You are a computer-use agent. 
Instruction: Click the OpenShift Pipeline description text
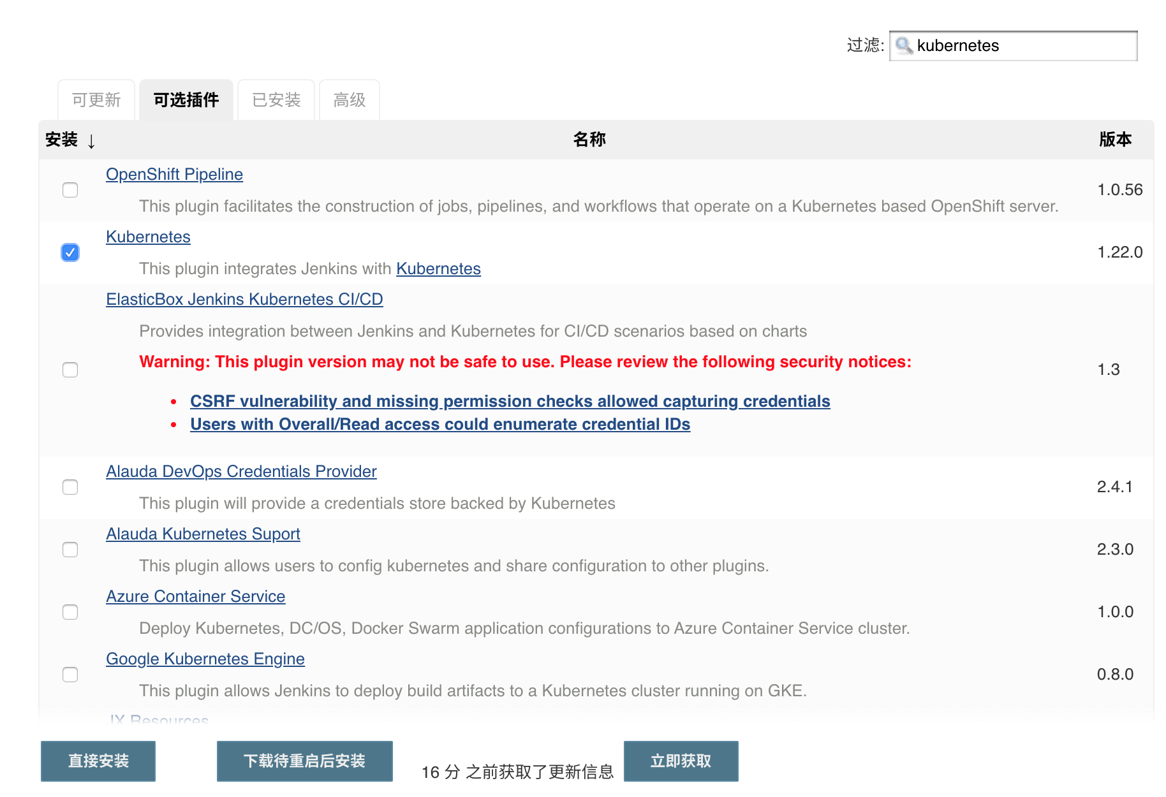(x=598, y=206)
